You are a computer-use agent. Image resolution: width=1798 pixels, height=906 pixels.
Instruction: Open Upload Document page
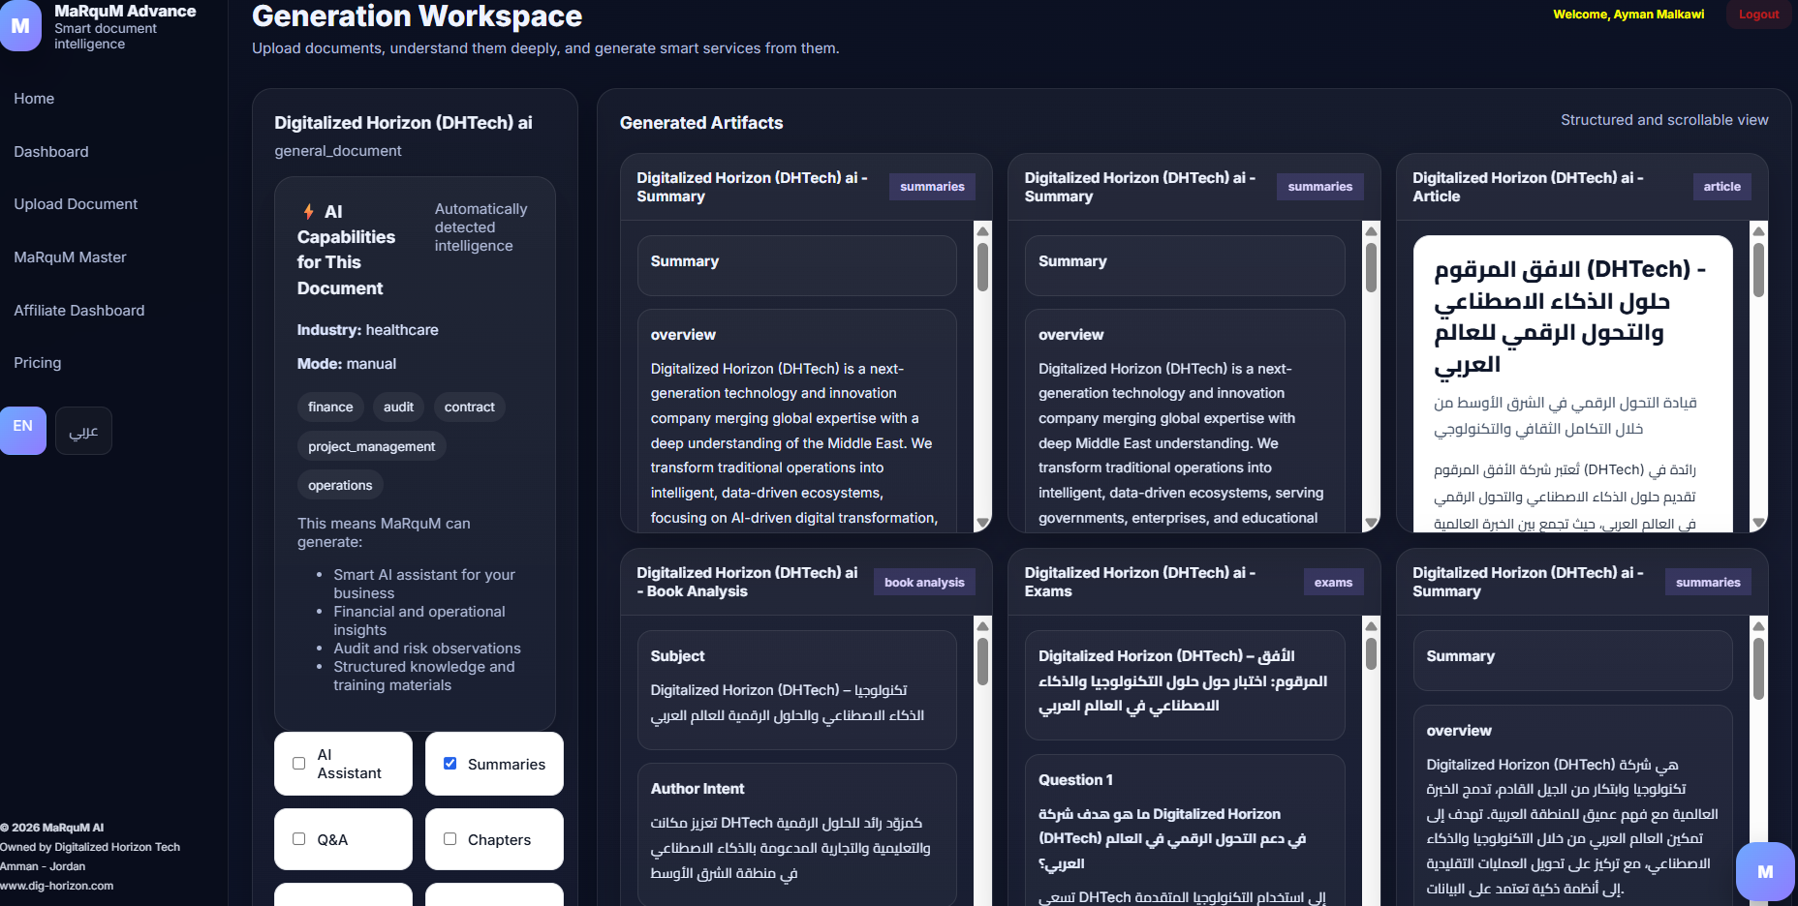[x=76, y=204]
